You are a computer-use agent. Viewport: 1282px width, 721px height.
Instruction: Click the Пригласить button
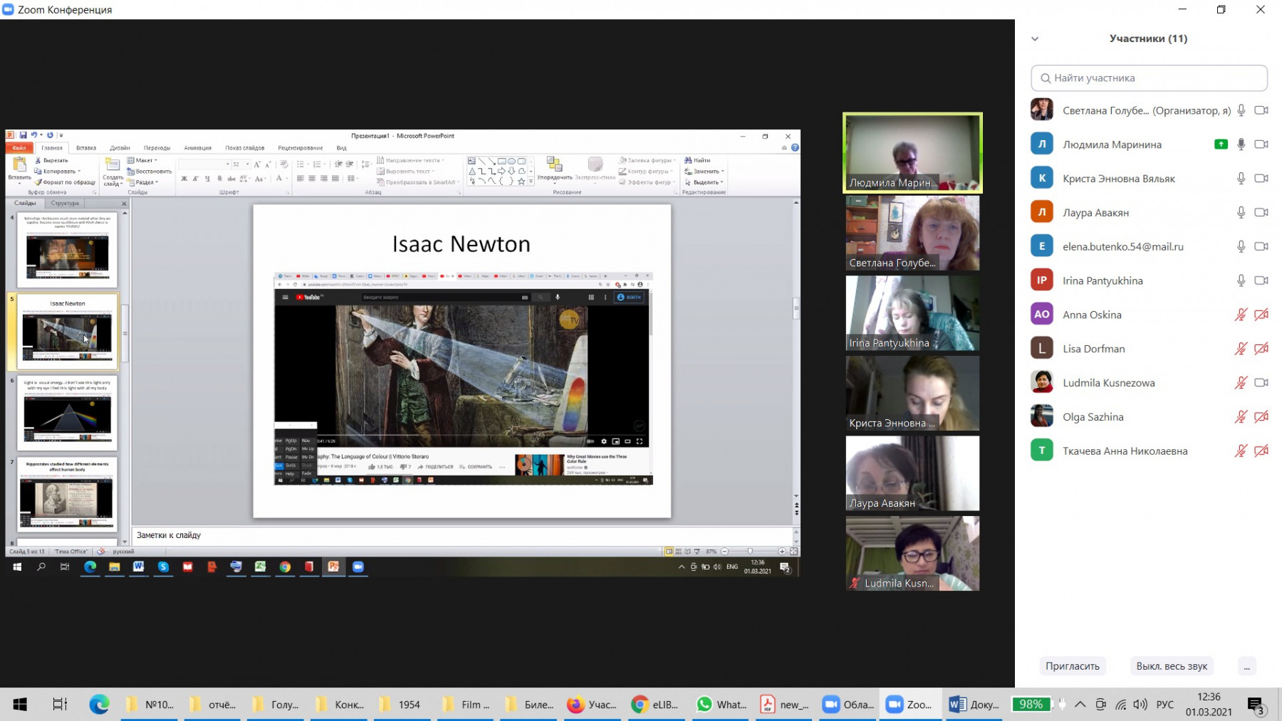1072,666
